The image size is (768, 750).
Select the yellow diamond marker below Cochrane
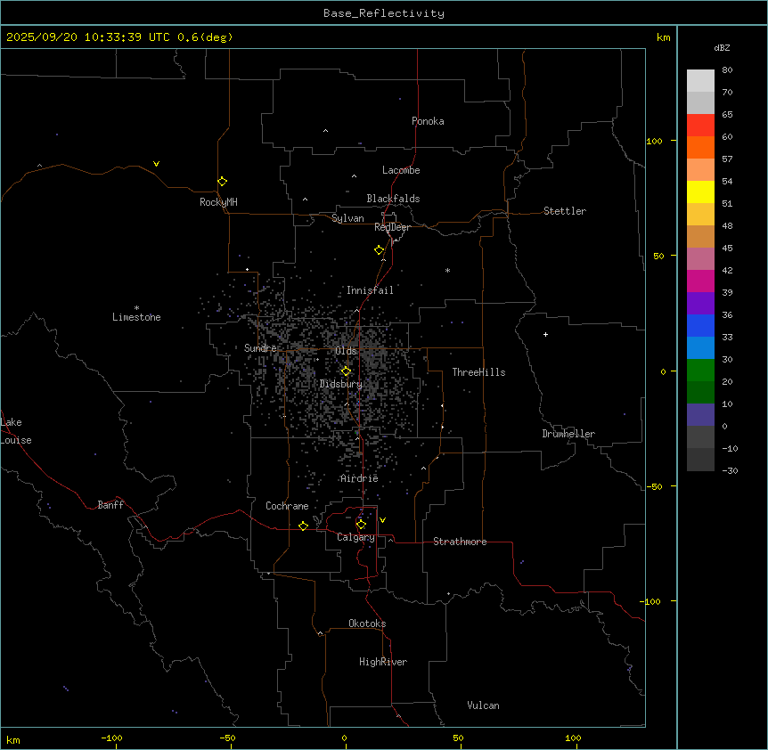click(x=303, y=526)
